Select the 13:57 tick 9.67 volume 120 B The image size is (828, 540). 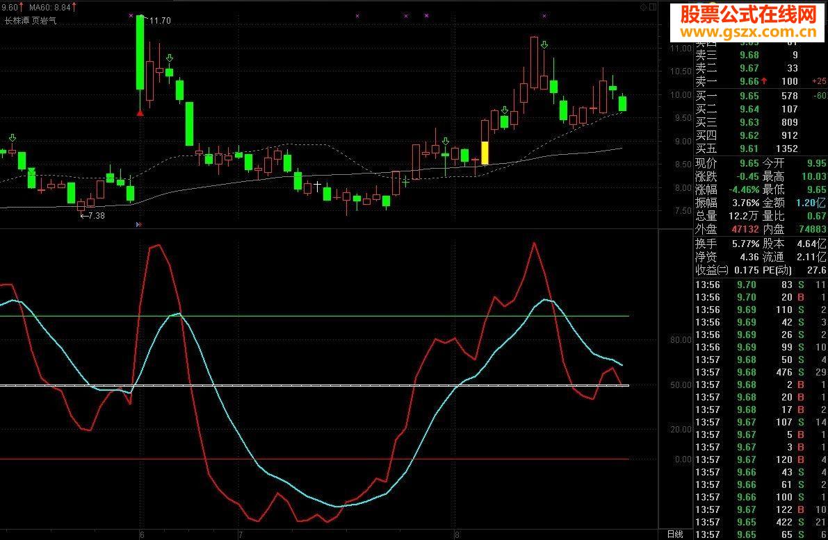pos(761,460)
